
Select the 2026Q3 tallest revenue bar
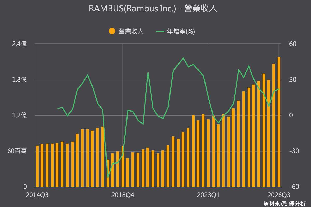point(279,122)
